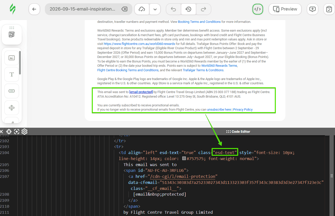The width and height of the screenshot is (335, 216).
Task: Click the esd-text class value in code
Action: point(225,153)
